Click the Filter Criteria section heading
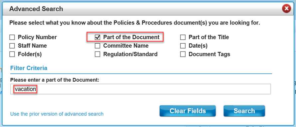This screenshot has width=296, height=127. [29, 68]
